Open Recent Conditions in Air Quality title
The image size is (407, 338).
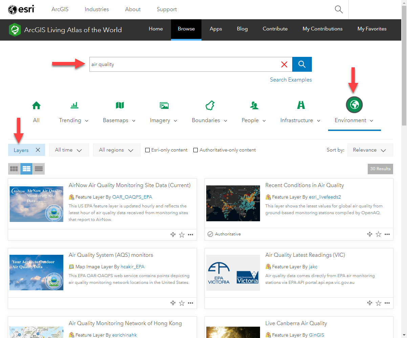304,185
